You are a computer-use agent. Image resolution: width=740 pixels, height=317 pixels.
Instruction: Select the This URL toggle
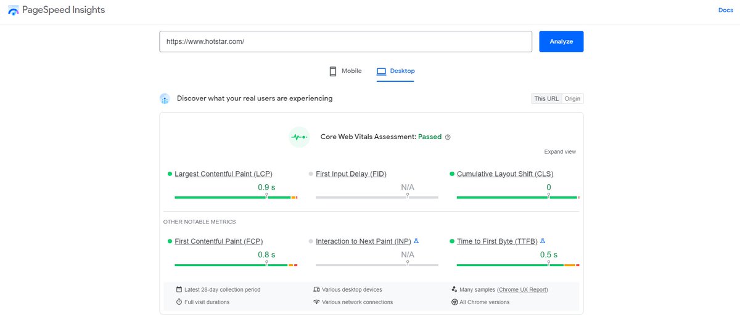[x=546, y=98]
